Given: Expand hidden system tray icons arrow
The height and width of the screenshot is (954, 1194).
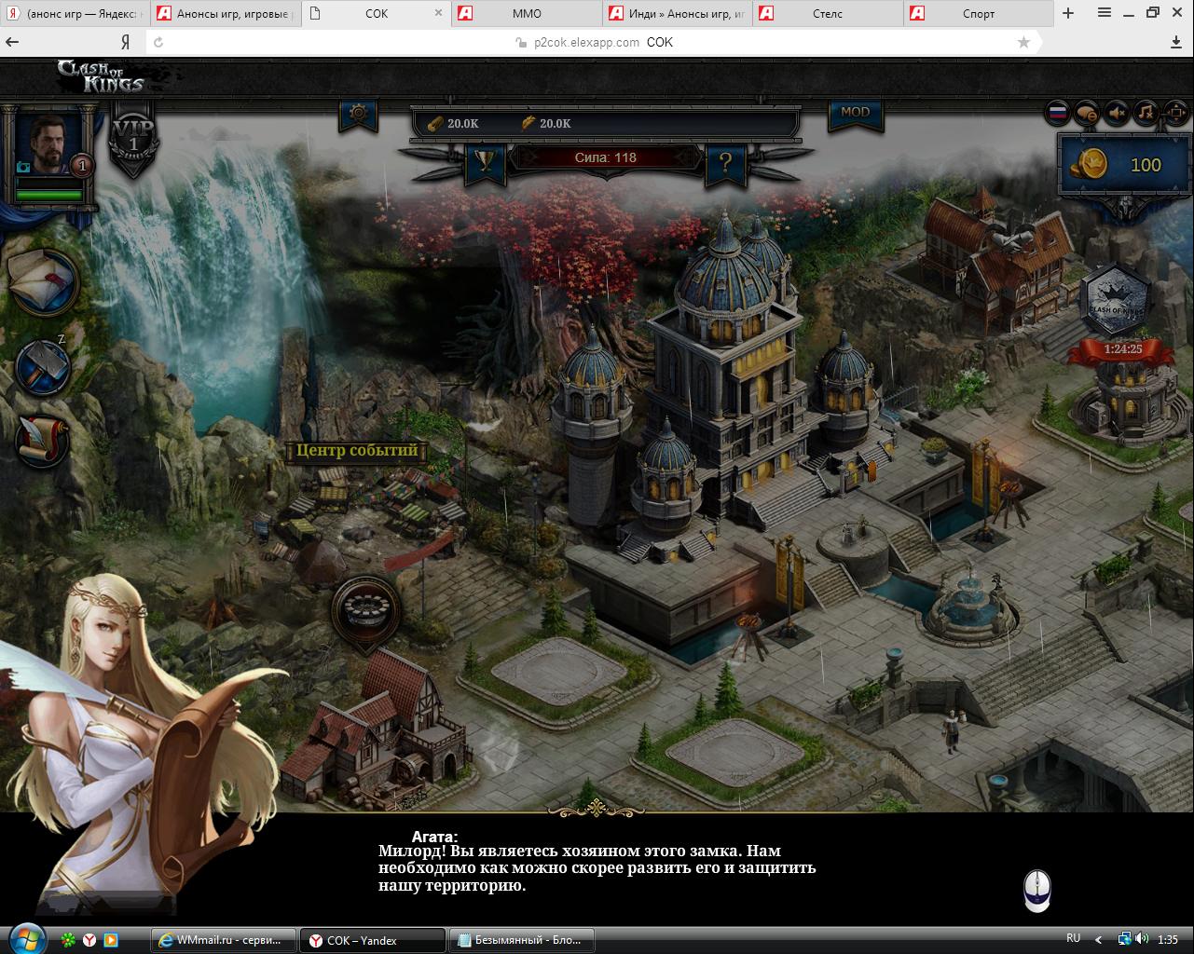Looking at the screenshot, I should [x=1099, y=940].
